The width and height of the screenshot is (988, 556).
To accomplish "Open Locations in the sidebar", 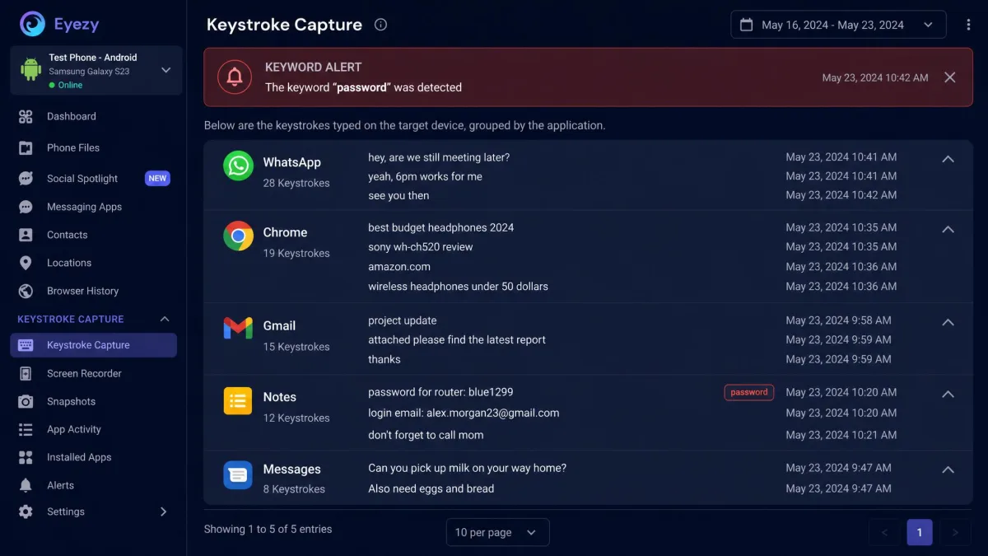I will pos(69,263).
